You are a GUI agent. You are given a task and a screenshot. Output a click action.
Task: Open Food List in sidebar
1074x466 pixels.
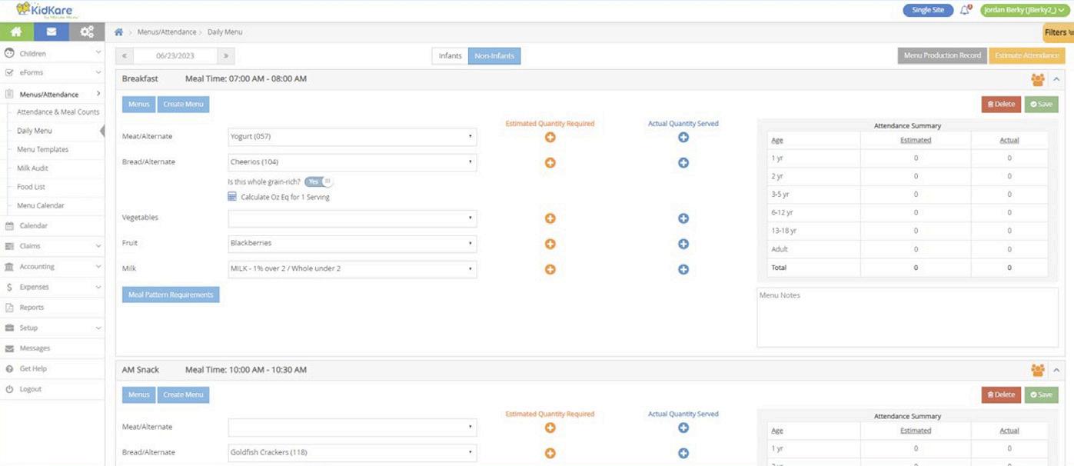31,187
